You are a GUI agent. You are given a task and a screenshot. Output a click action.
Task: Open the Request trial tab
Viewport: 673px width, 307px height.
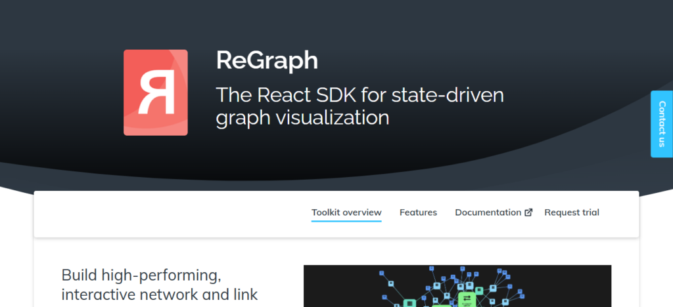pos(572,213)
